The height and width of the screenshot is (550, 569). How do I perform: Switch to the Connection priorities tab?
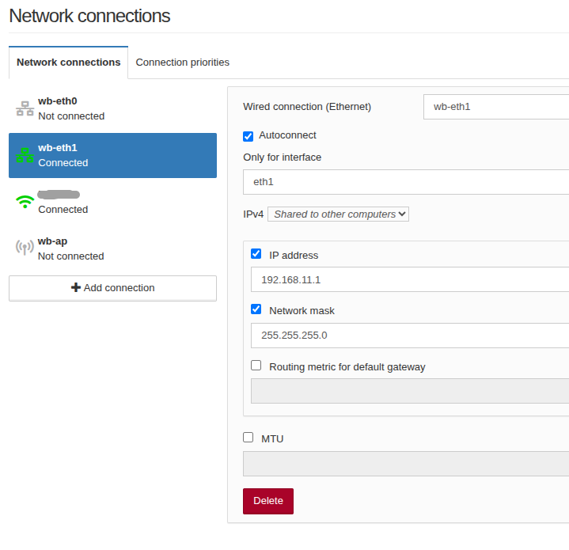coord(183,63)
